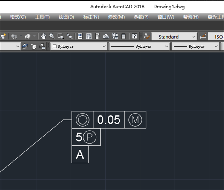Select the Zoom Realtime tool
Image resolution: width=224 pixels, height=190 pixels.
tap(52, 36)
